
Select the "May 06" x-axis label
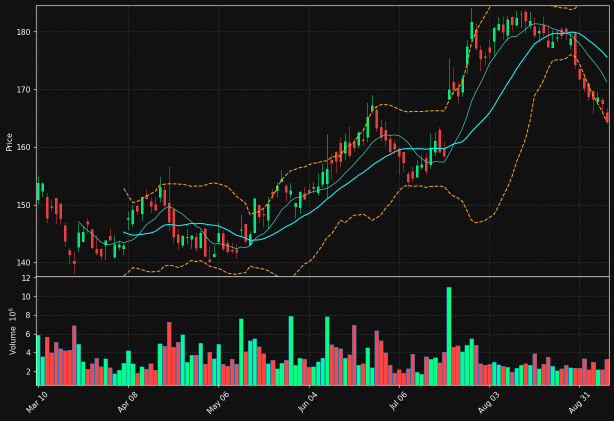[x=218, y=401]
